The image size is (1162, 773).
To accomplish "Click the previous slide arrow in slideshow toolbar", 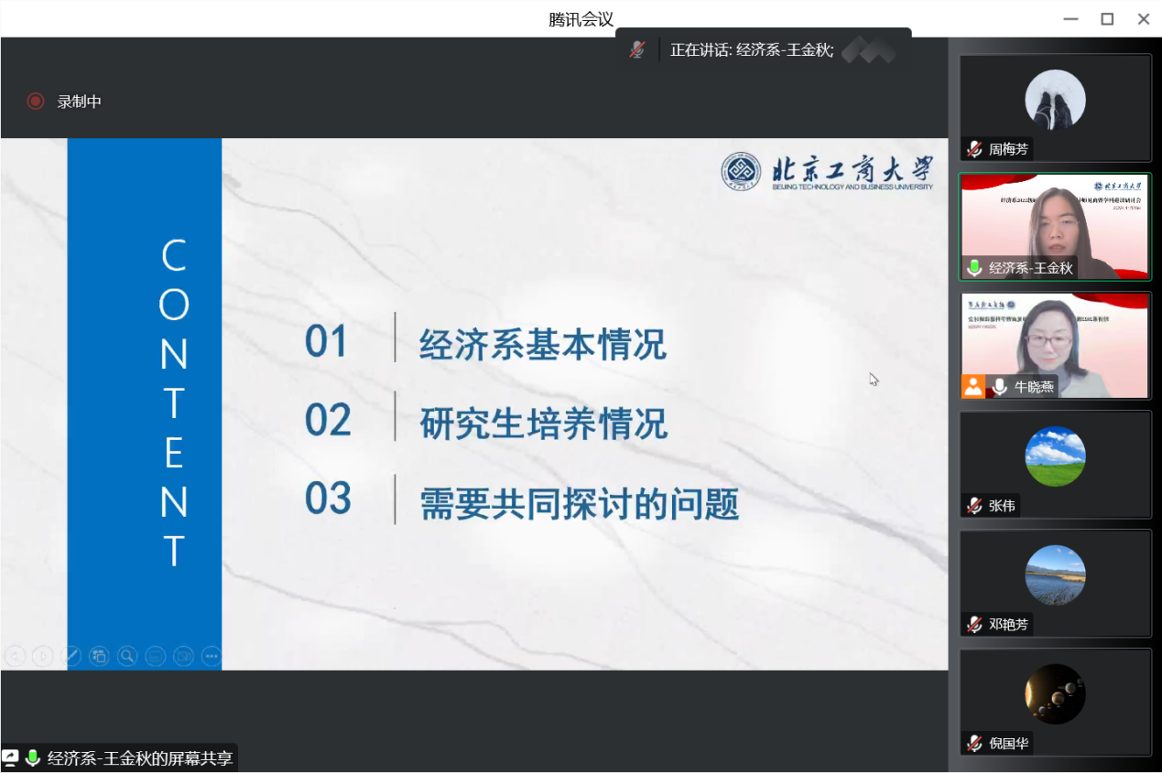I will [x=15, y=656].
